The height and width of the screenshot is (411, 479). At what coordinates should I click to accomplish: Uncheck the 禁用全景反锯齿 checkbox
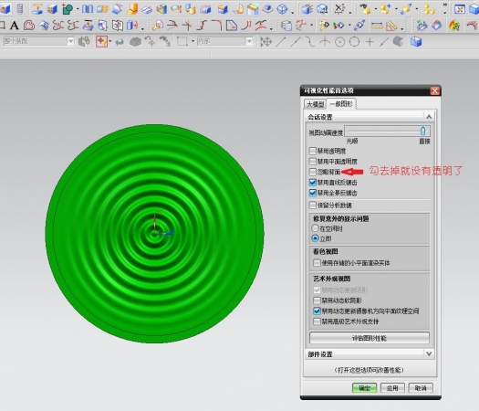click(313, 193)
